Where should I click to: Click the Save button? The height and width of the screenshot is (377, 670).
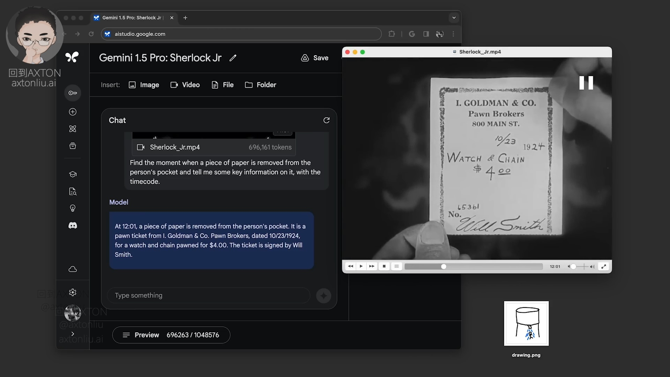click(315, 58)
